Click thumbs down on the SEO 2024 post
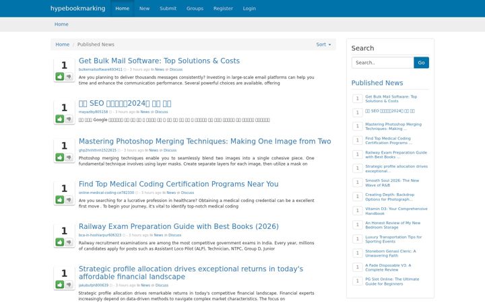485x303 pixels. [x=69, y=119]
